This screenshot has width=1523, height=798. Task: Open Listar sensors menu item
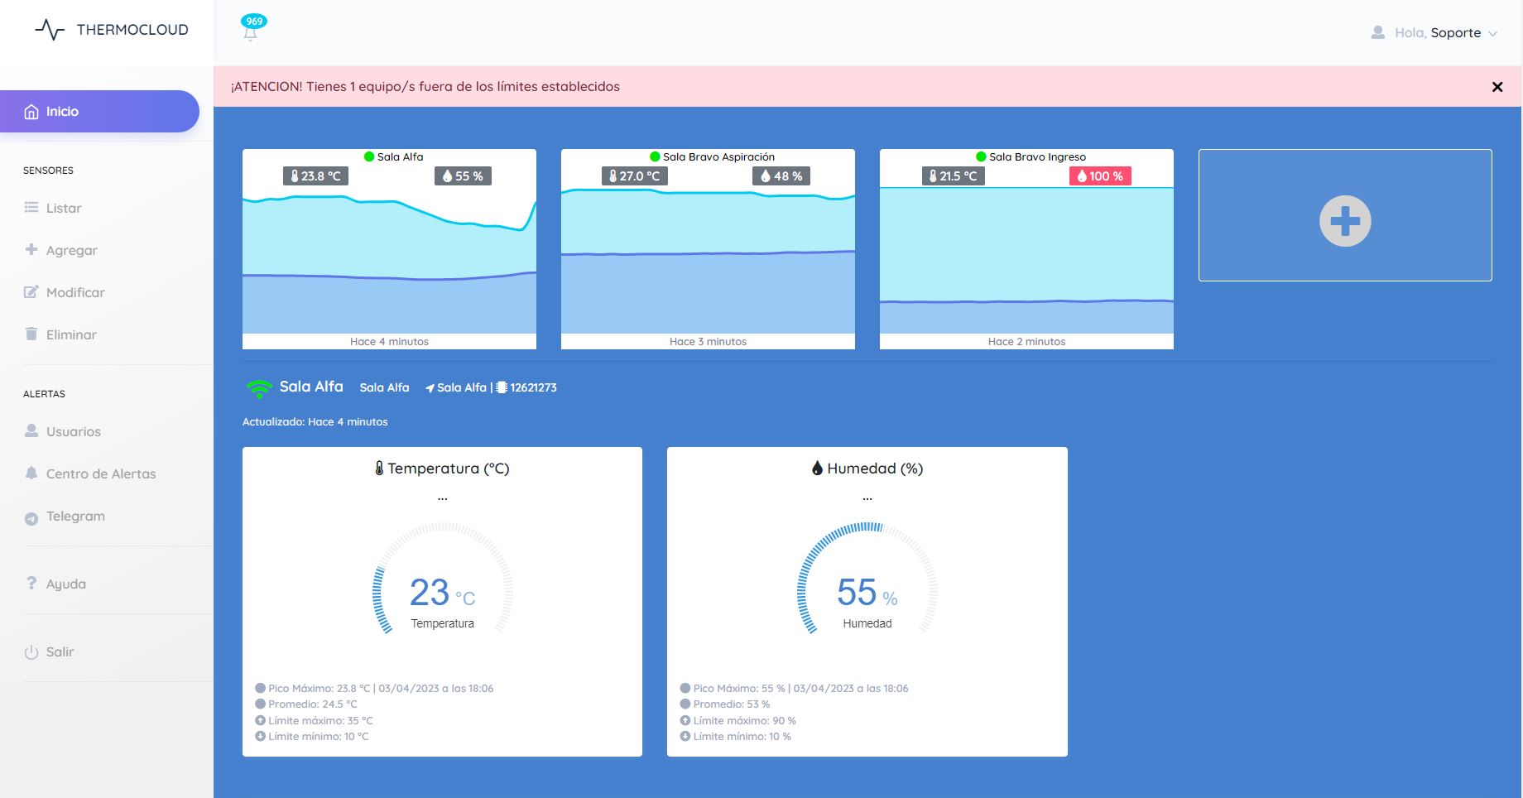(x=63, y=208)
